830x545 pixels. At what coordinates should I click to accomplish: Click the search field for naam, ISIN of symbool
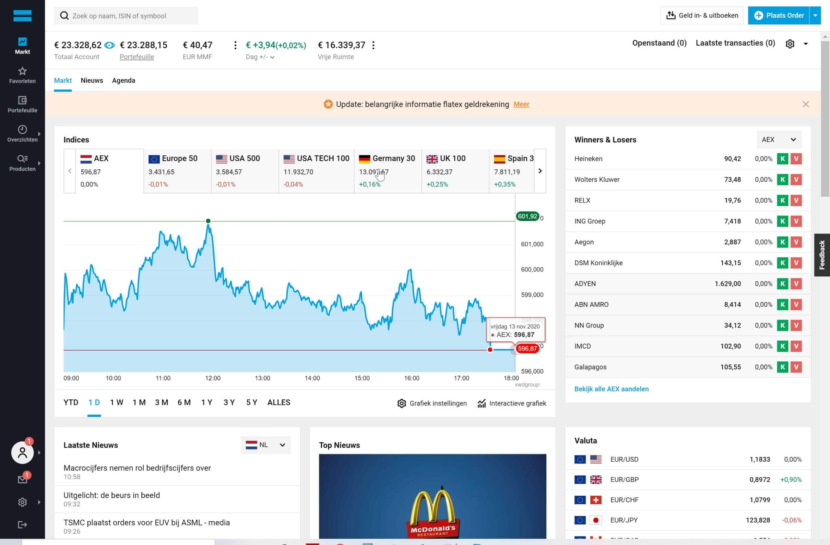(126, 16)
